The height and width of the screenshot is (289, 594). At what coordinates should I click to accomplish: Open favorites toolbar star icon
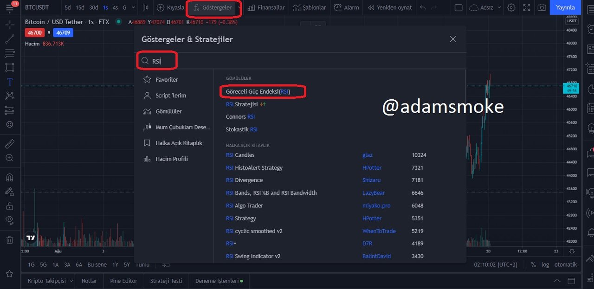[x=9, y=274]
